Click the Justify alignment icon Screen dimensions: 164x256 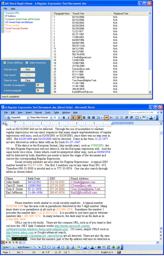93,118
